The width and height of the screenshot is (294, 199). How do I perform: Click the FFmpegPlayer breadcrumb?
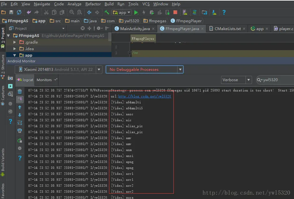click(x=186, y=21)
